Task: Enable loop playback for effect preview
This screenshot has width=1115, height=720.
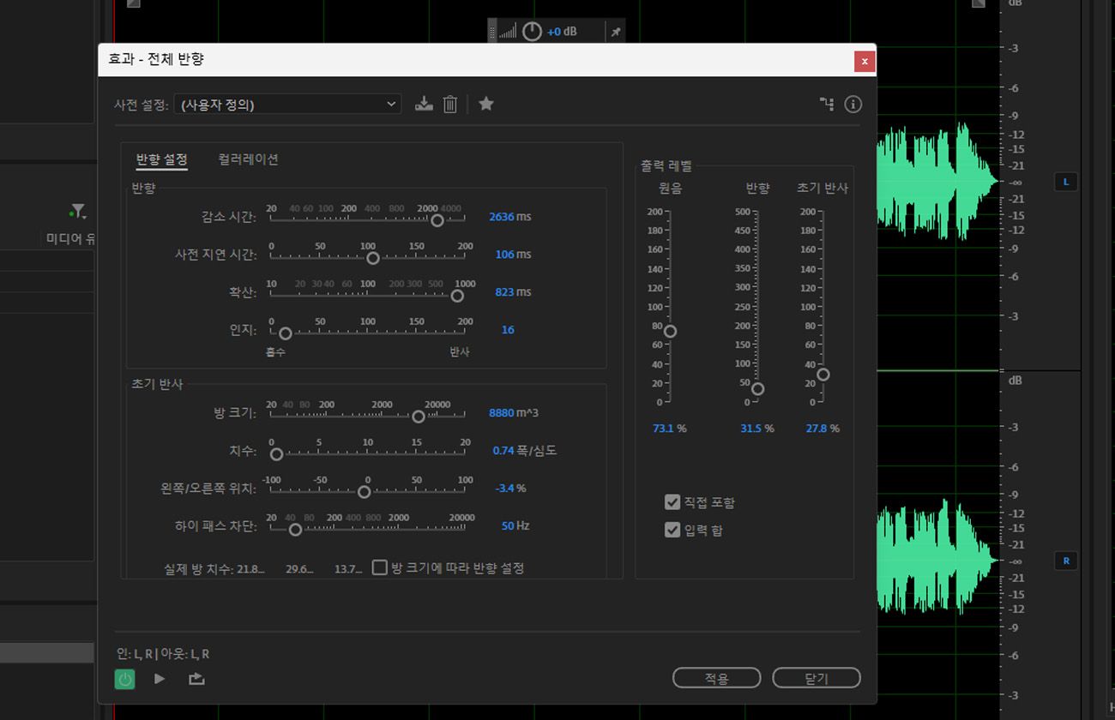Action: pos(195,678)
